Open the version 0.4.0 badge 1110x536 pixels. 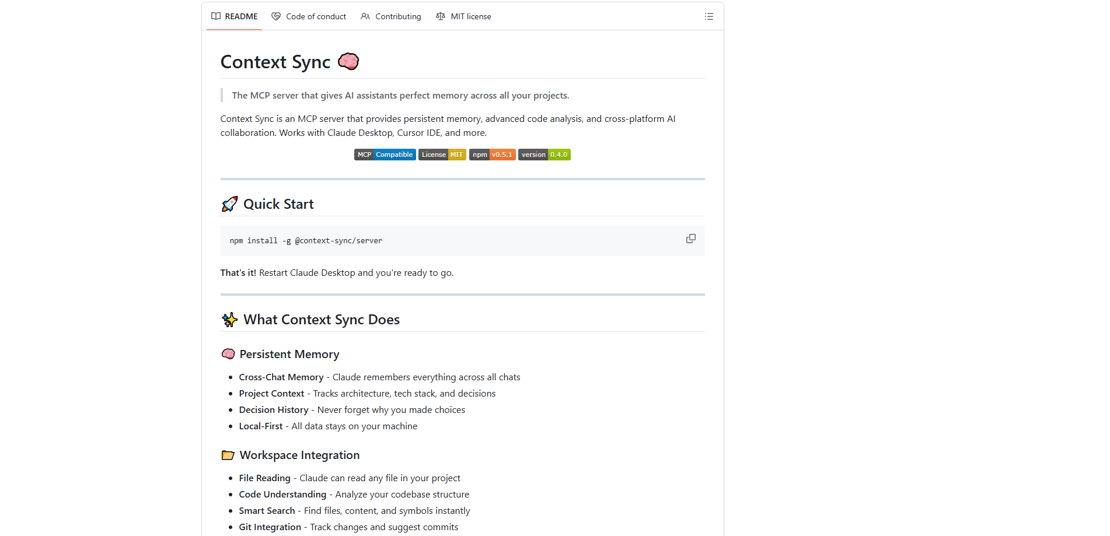pos(544,155)
